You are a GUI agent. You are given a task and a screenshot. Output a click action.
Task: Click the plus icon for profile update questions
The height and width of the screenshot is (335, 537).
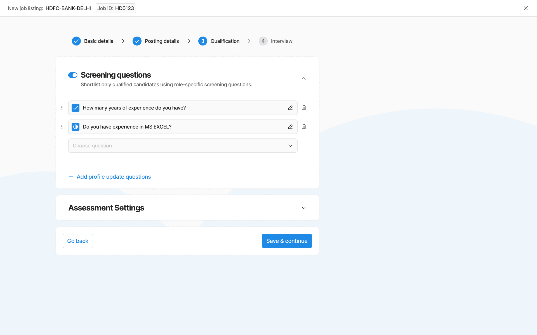pyautogui.click(x=71, y=177)
